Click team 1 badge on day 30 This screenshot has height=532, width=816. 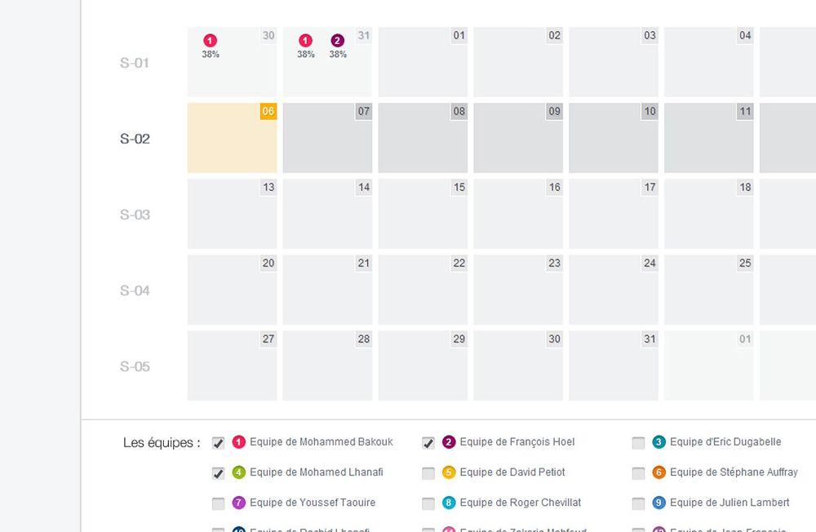(x=211, y=41)
